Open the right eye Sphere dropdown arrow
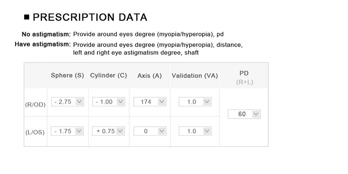The width and height of the screenshot is (348, 174). pos(79,102)
